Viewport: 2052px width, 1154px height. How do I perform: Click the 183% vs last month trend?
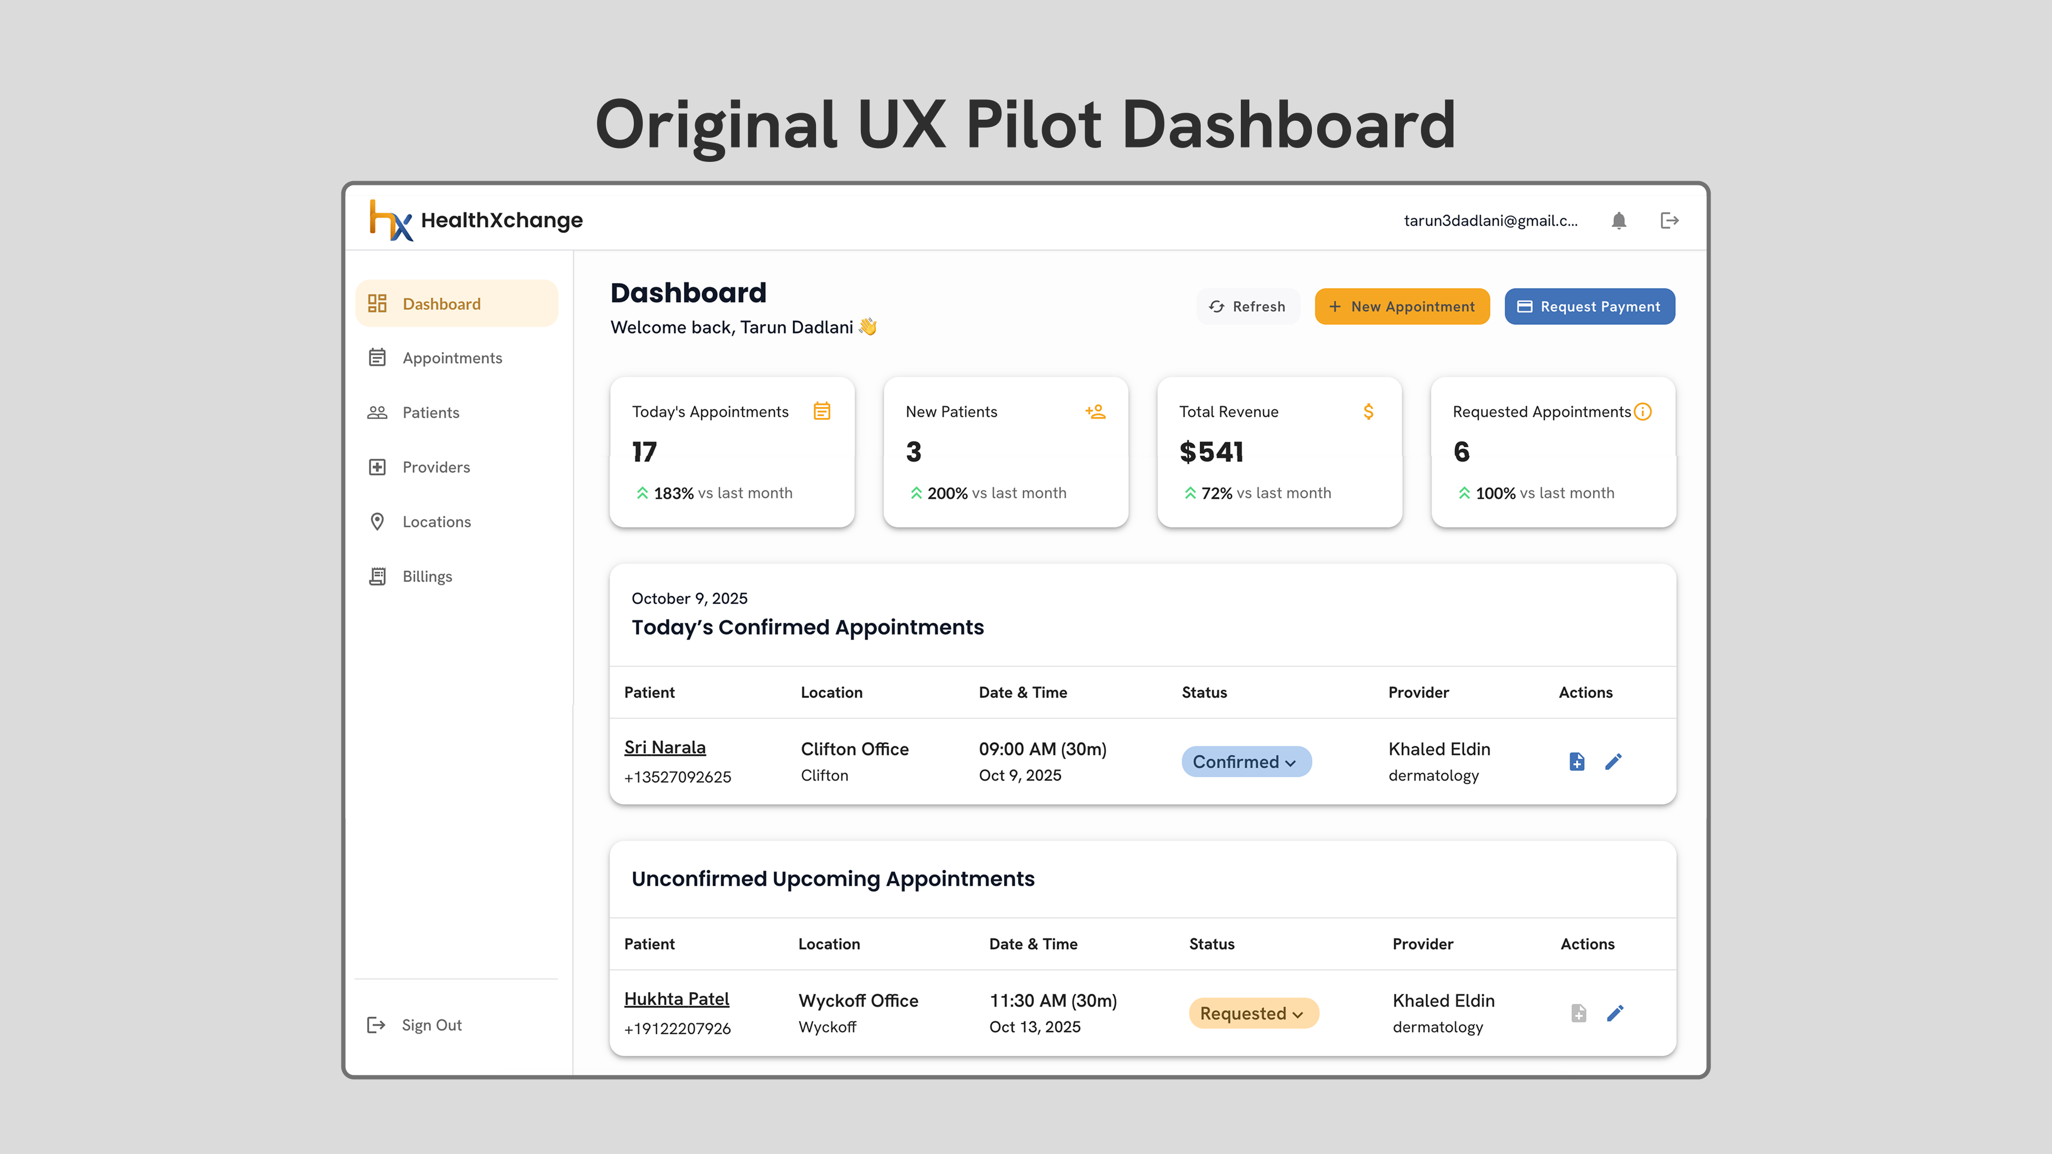714,493
